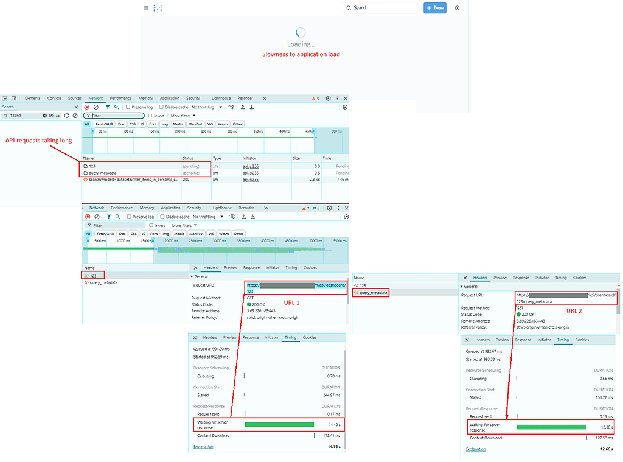The width and height of the screenshot is (623, 462).
Task: Select the Fetch/XHR filter chip
Action: 105,124
